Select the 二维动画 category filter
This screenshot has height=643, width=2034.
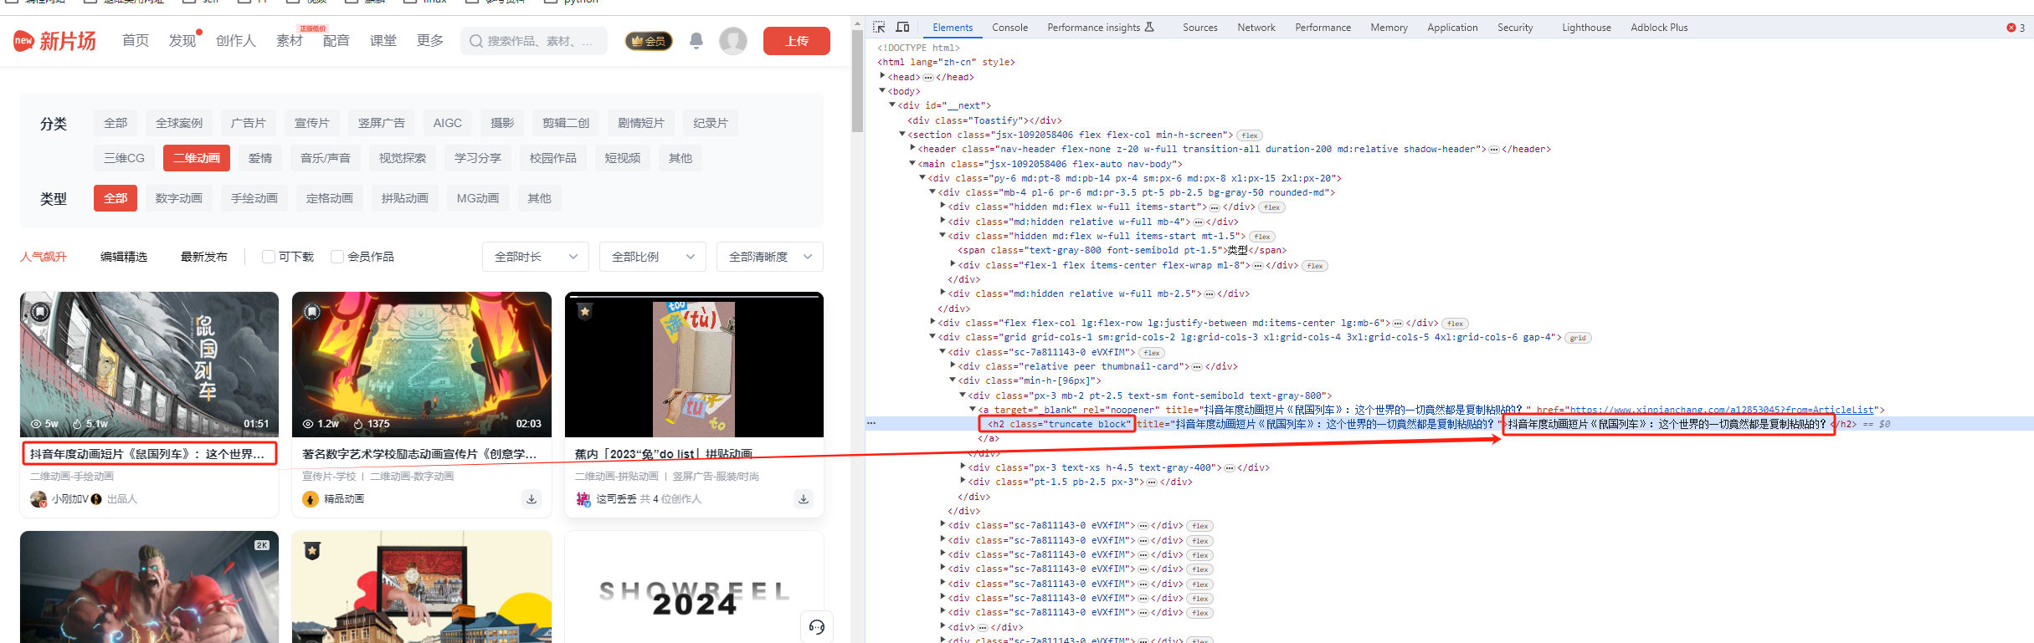pos(197,158)
